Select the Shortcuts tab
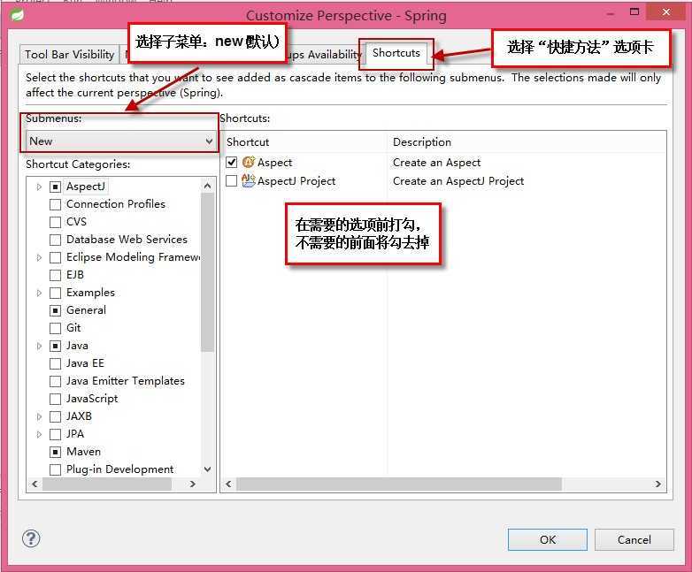This screenshot has width=692, height=572. pos(396,53)
